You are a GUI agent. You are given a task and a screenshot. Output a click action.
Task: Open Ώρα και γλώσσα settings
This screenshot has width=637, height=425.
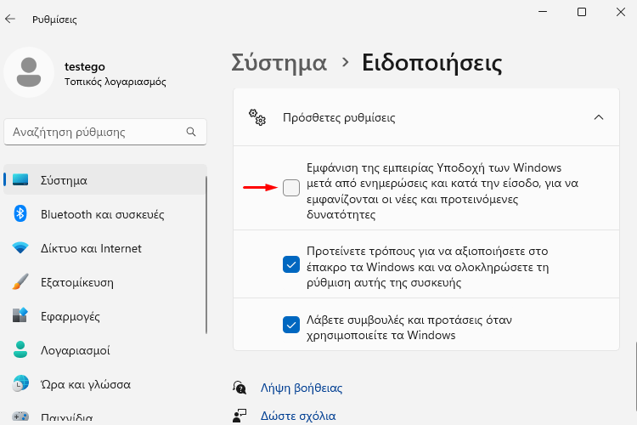105,384
